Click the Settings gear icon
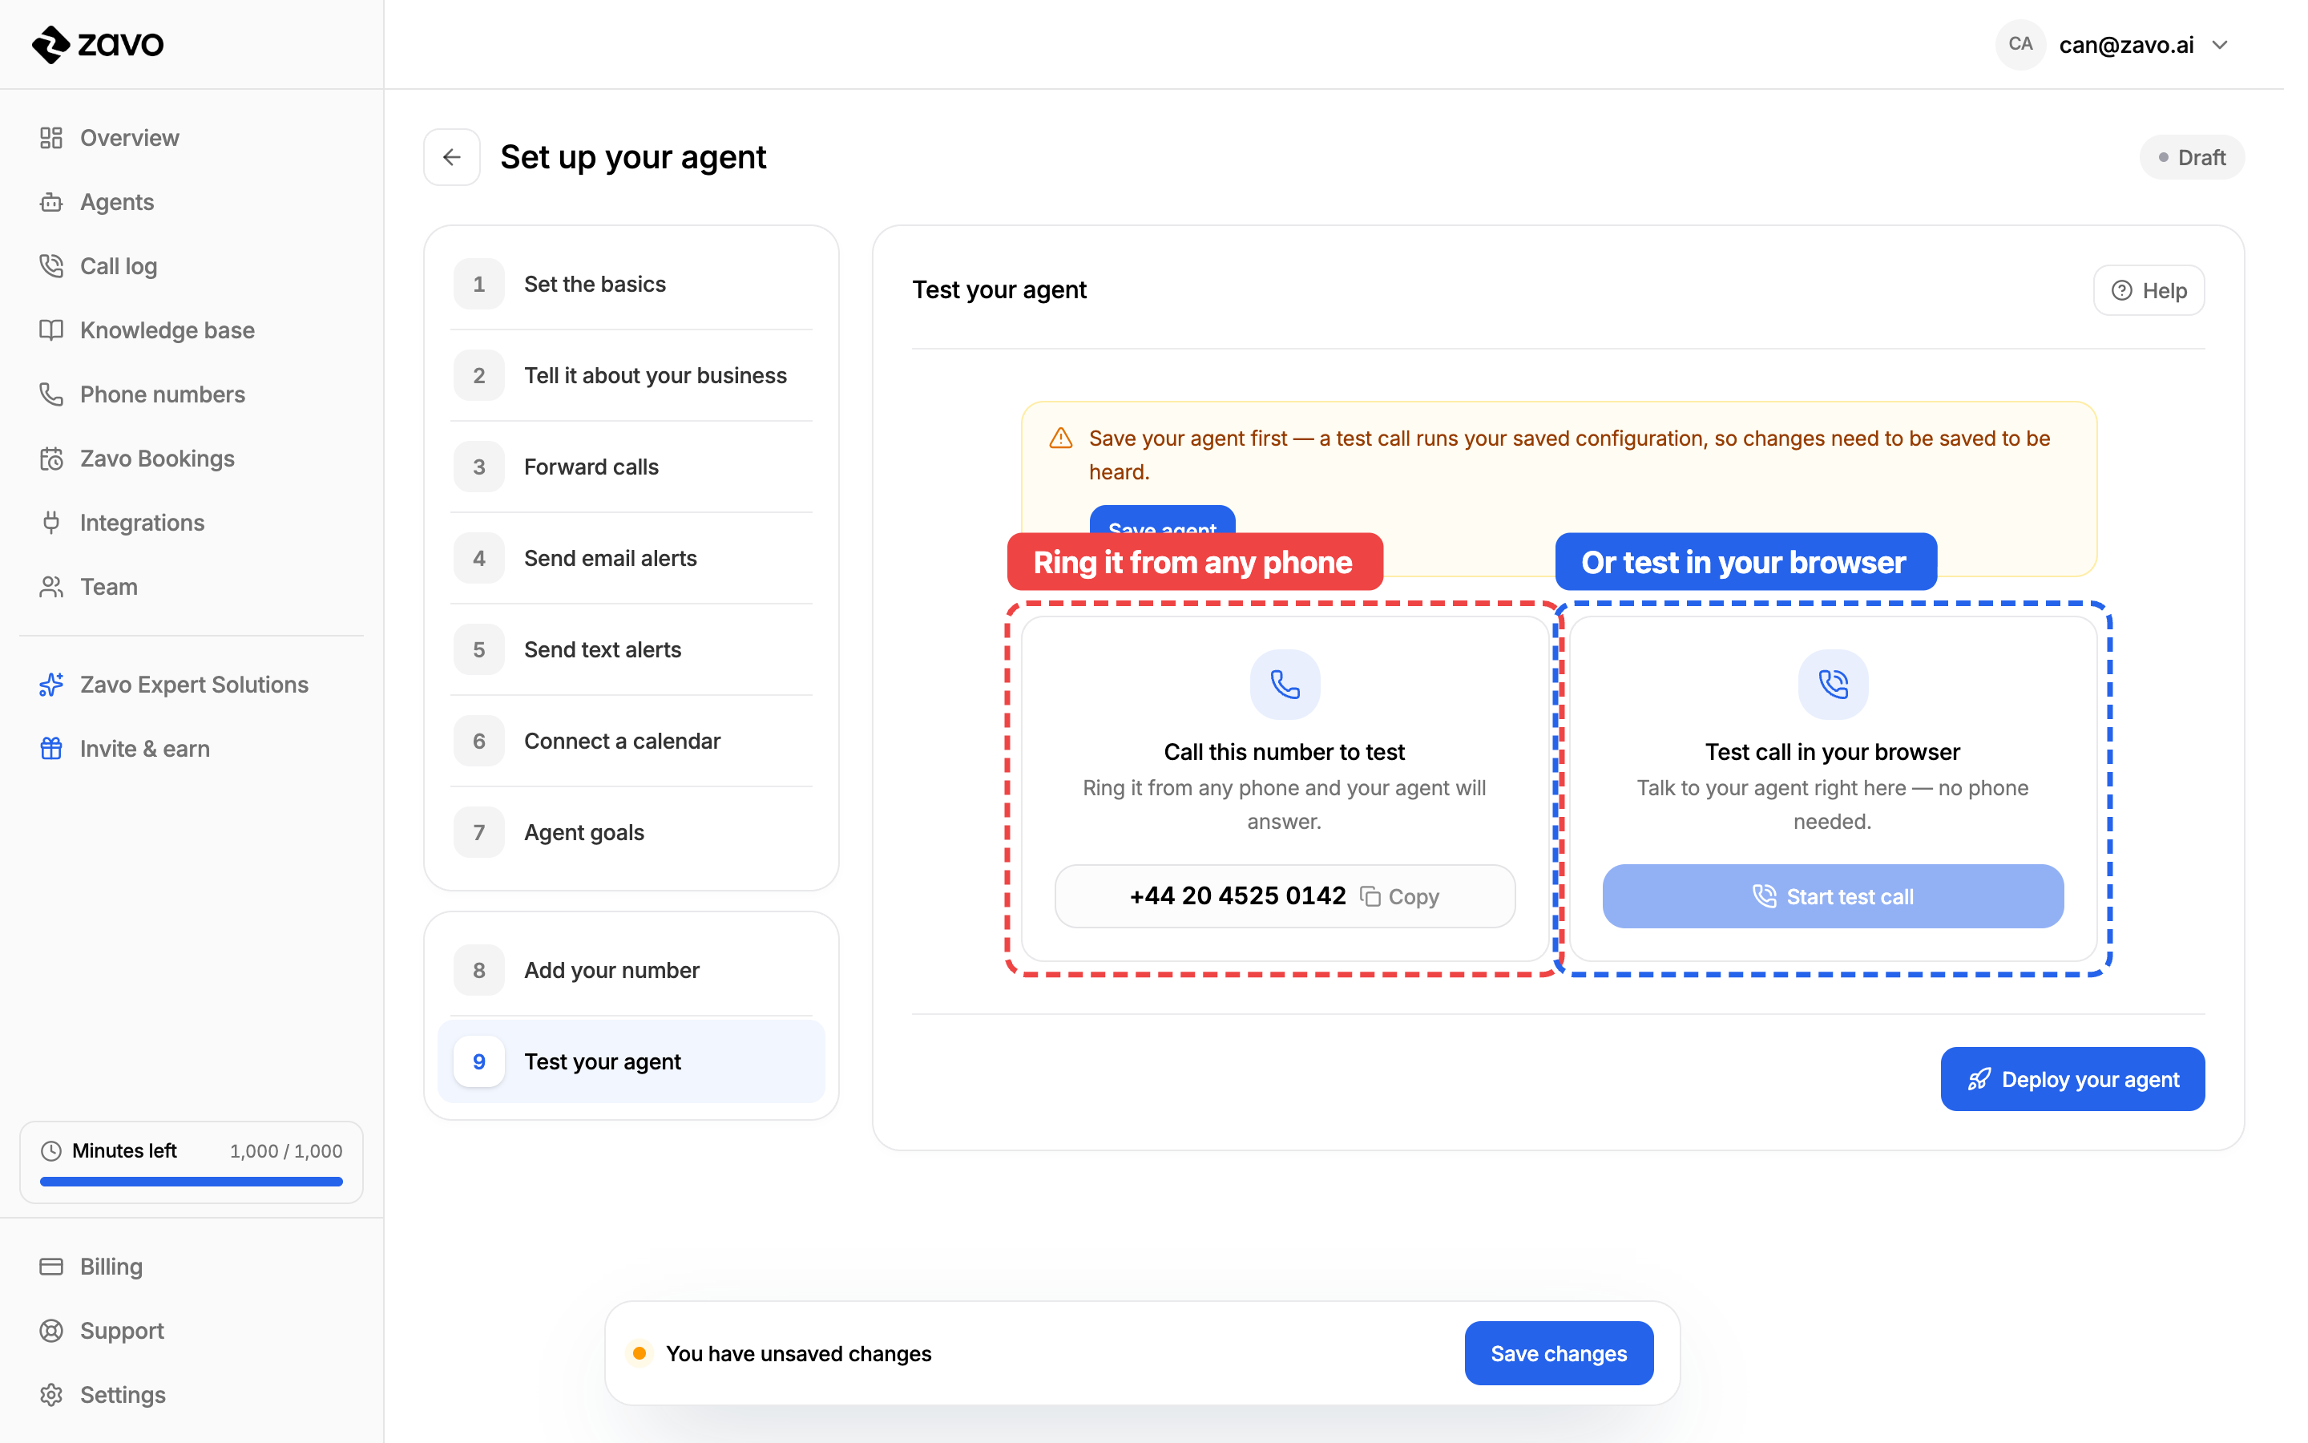Viewport: 2308px width, 1443px height. click(x=51, y=1394)
